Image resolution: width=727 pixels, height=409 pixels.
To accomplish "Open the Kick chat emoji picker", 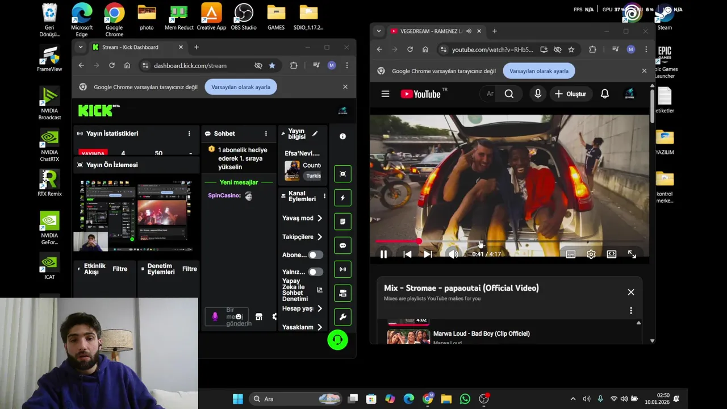I will pos(239,316).
